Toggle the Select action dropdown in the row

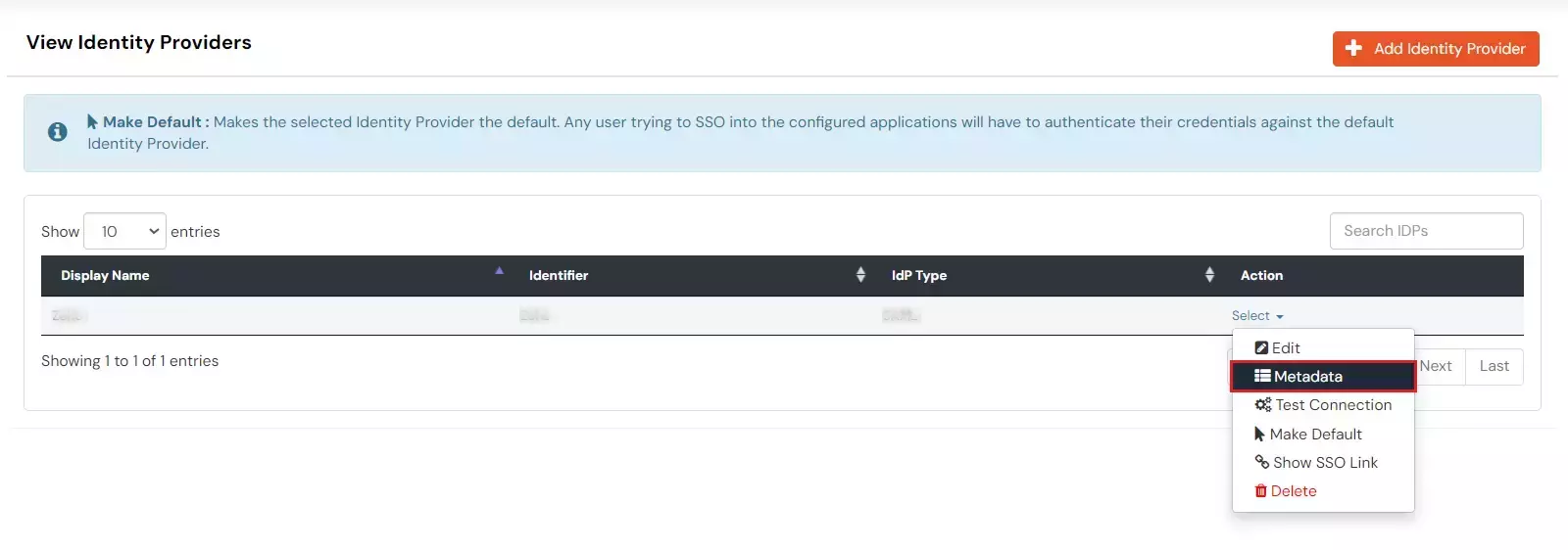(x=1257, y=316)
